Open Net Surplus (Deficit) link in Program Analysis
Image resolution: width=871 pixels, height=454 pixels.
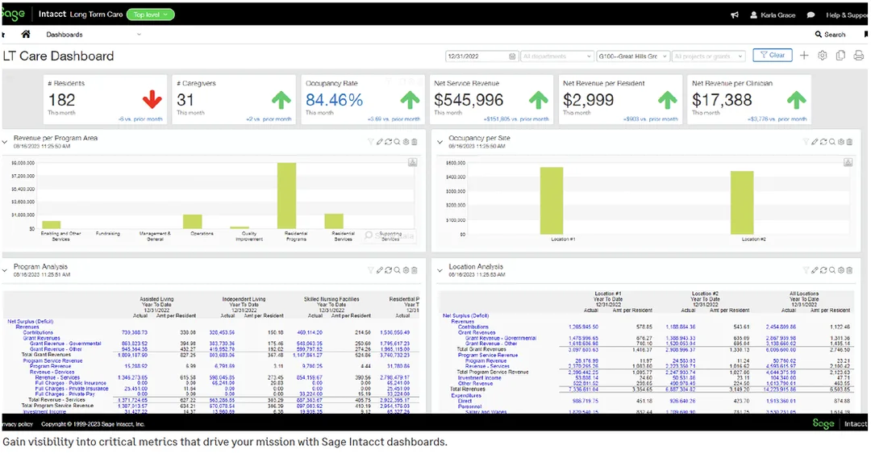(x=30, y=321)
